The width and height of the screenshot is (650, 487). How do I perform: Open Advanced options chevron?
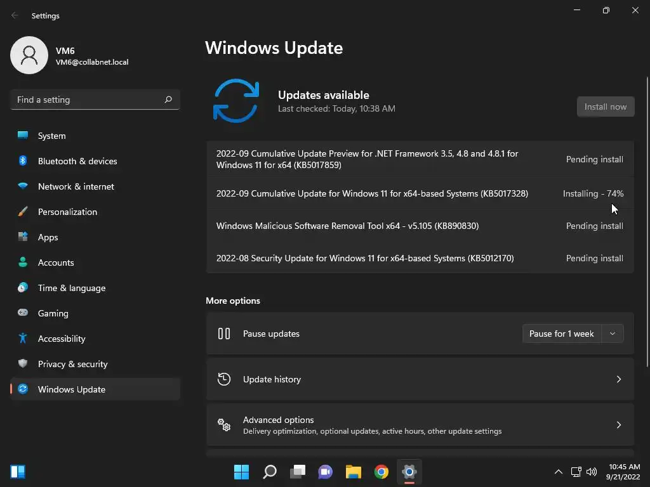618,424
